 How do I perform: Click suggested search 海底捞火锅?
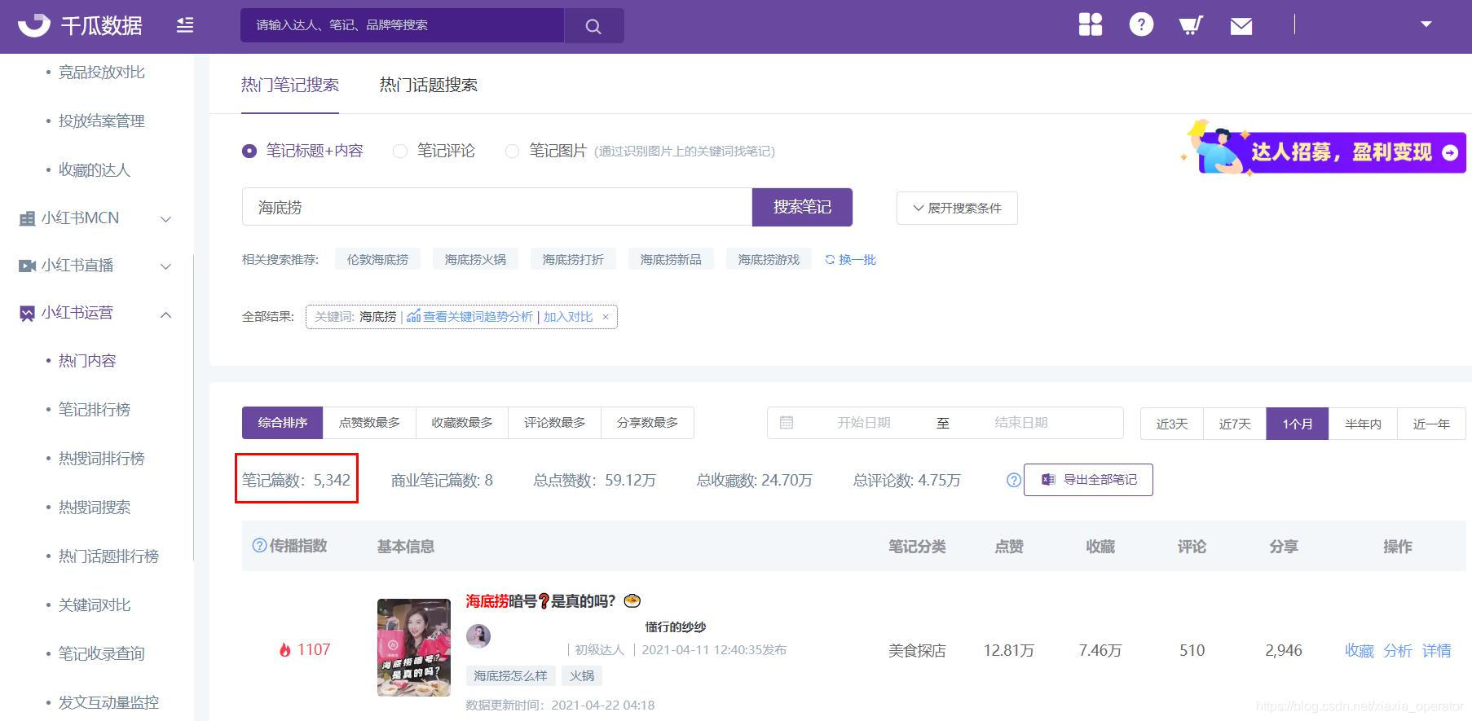(475, 260)
